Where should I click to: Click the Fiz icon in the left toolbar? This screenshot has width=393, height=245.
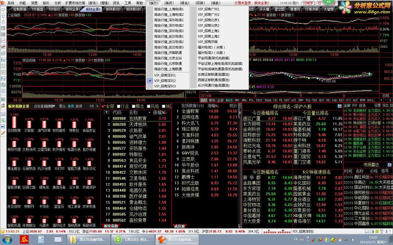click(3, 78)
